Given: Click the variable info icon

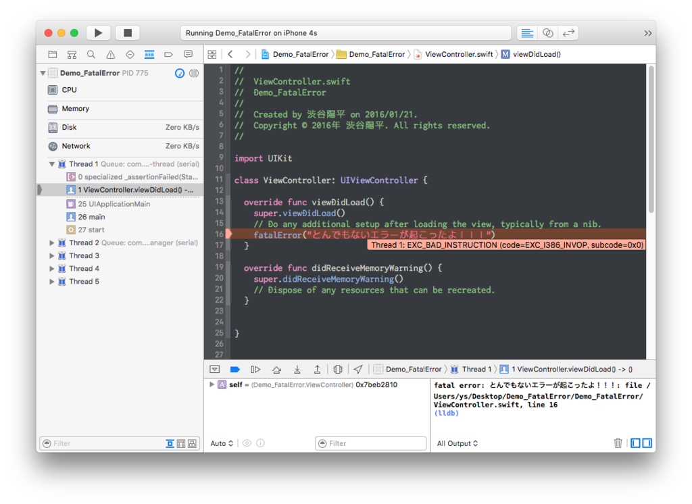Looking at the screenshot, I should (260, 443).
